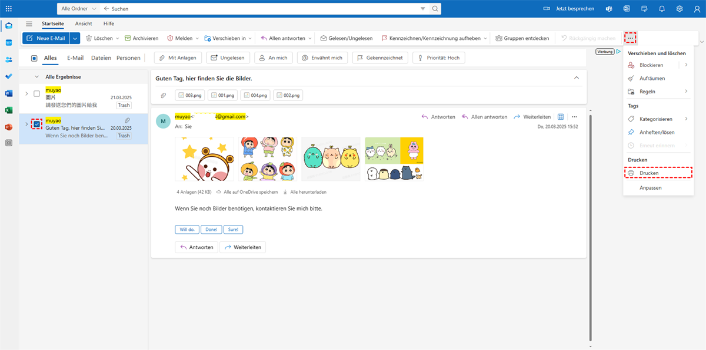Launch Word from the left sidebar
The height and width of the screenshot is (350, 706).
9,93
